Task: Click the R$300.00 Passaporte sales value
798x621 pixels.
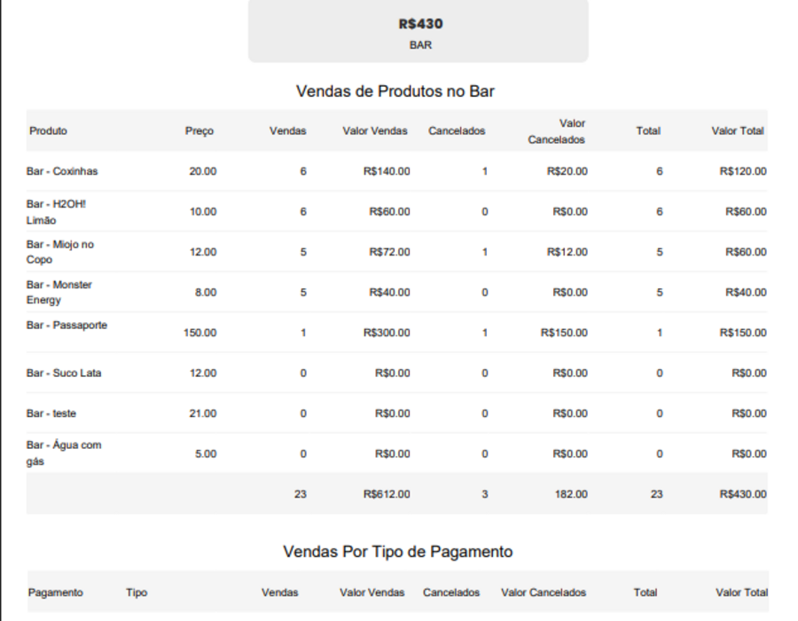Action: 387,333
